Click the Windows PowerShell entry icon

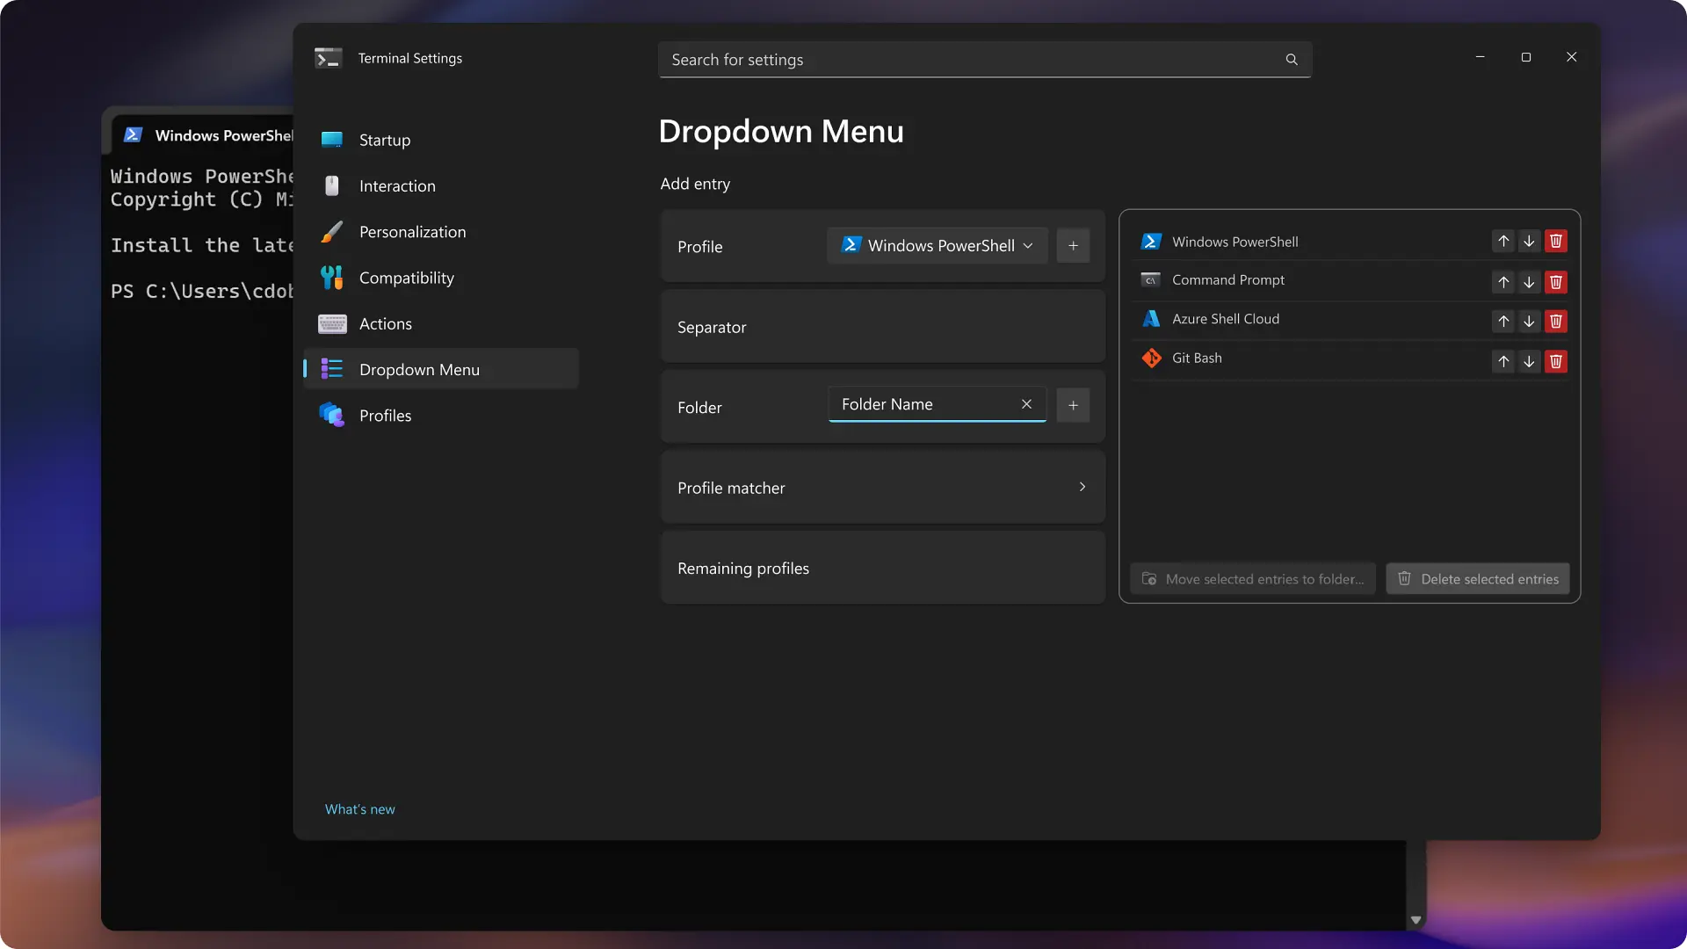point(1151,240)
